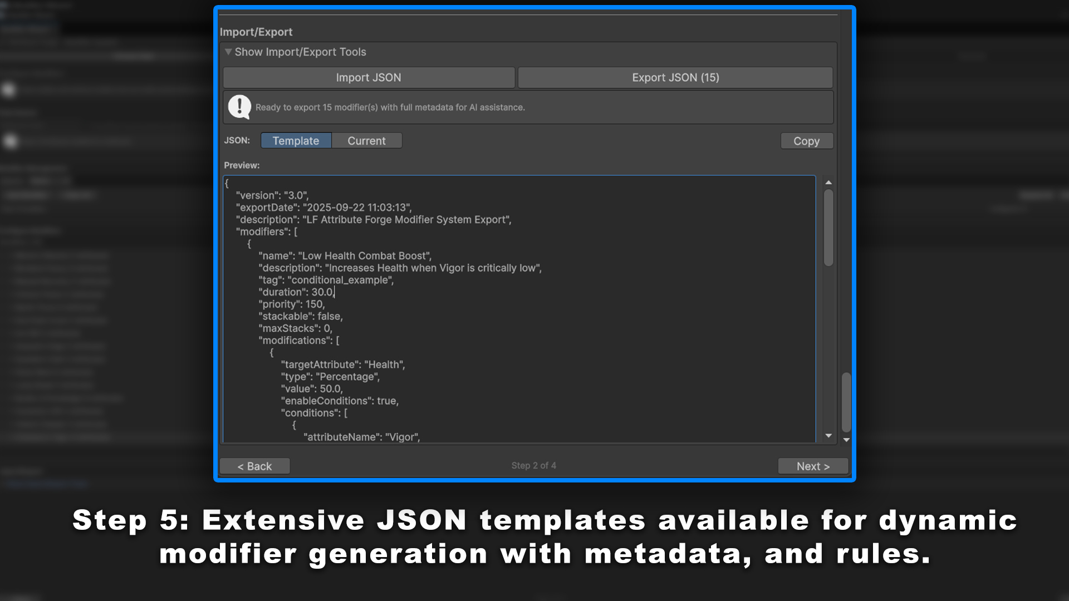
Task: Click the Low Health Combat Boost name line
Action: click(345, 255)
